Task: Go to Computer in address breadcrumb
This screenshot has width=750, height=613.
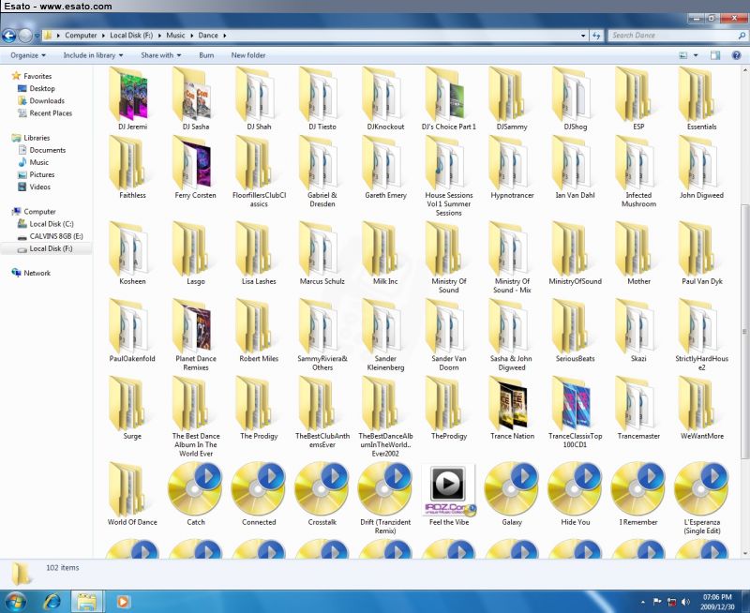Action: coord(81,36)
